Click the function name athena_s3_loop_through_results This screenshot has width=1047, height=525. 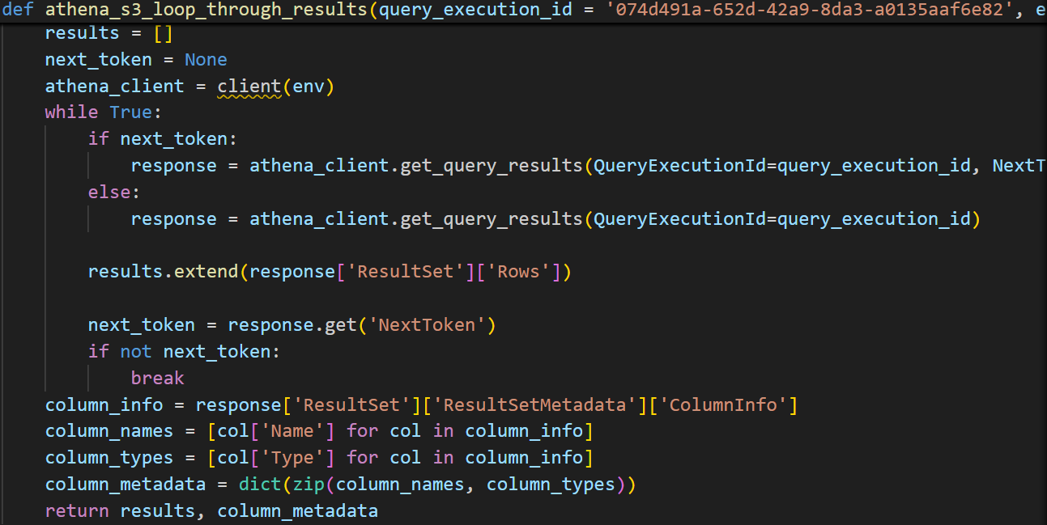click(206, 11)
